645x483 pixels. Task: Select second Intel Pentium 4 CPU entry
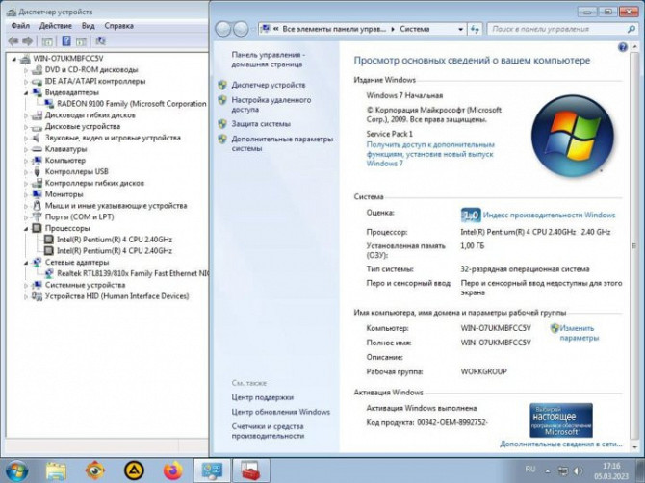coord(115,251)
